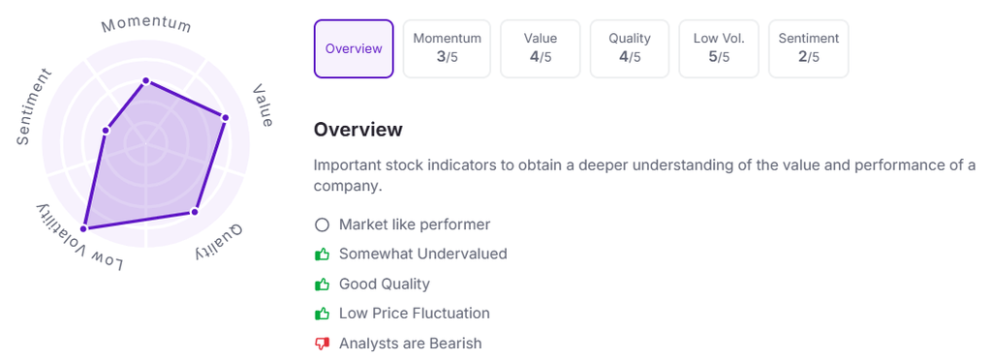Click the Low Volatility axis label

pos(77,239)
